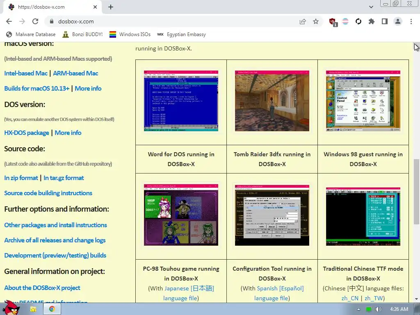Screen dimensions: 420x315
Task: Click the forward navigation arrow
Action: (x=22, y=21)
